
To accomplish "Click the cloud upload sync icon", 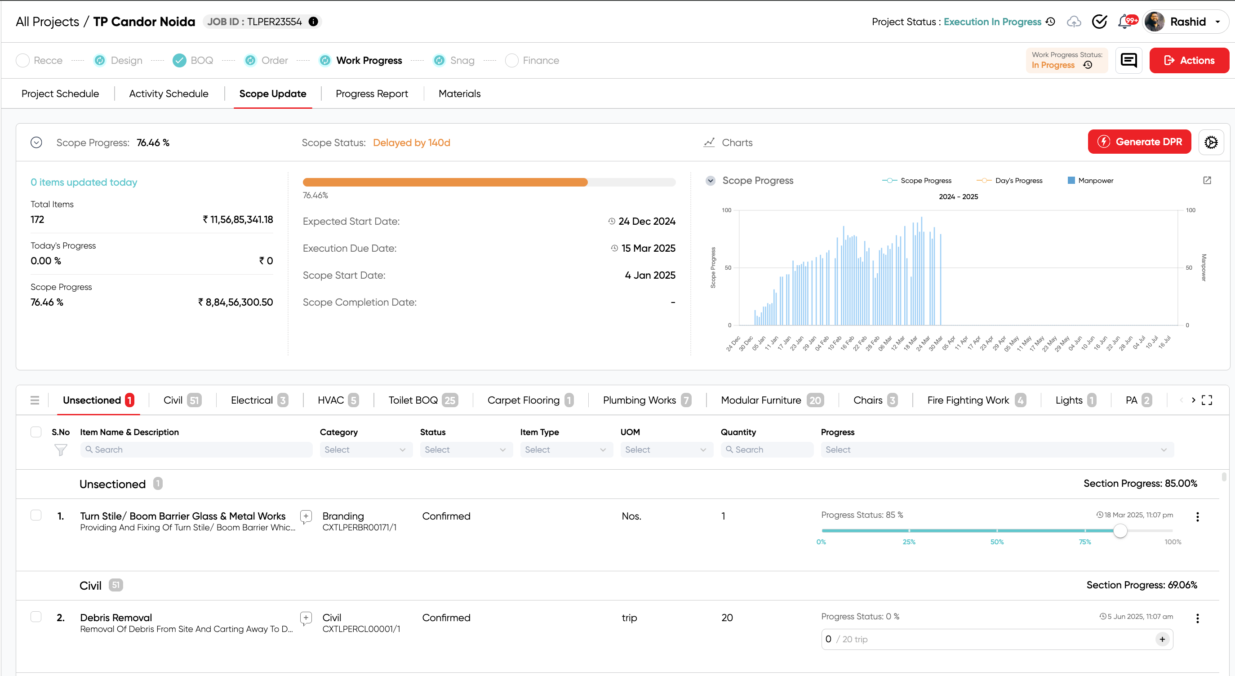I will coord(1074,22).
